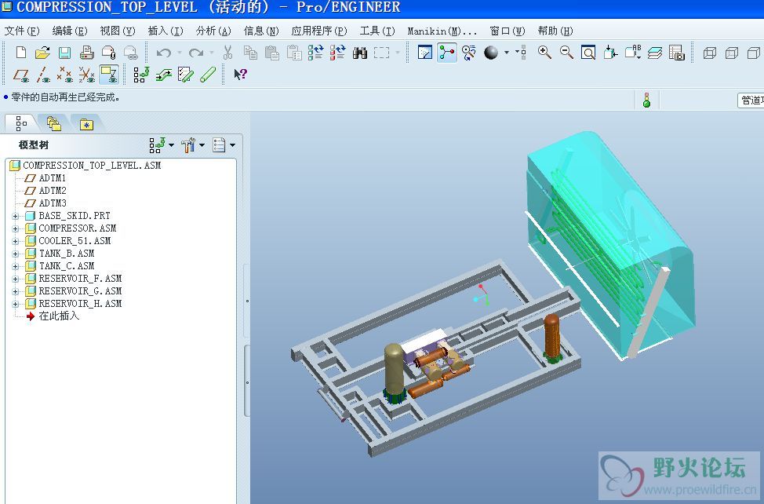Open the 插入(I) menu

[x=166, y=31]
